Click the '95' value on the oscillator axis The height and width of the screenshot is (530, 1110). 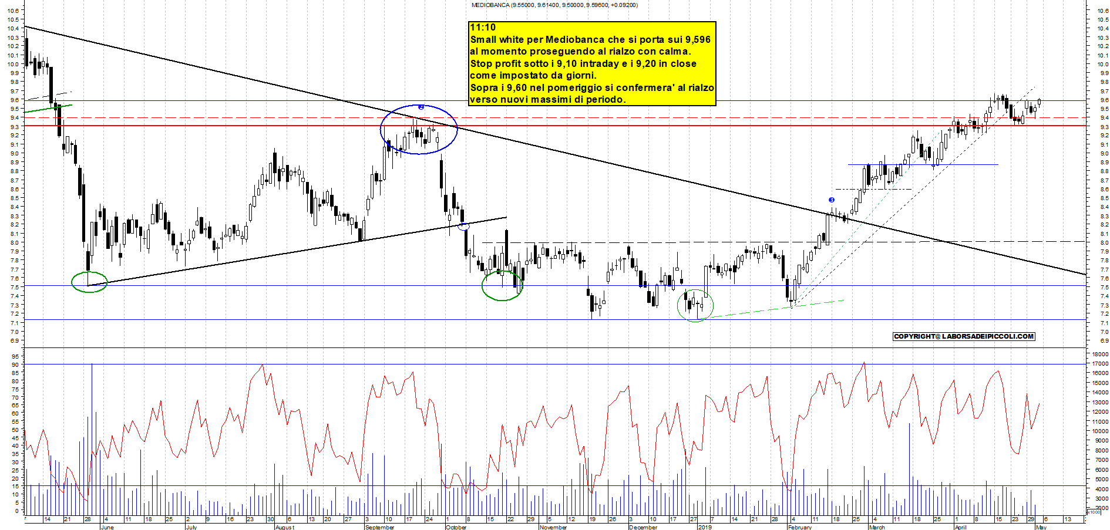click(15, 357)
